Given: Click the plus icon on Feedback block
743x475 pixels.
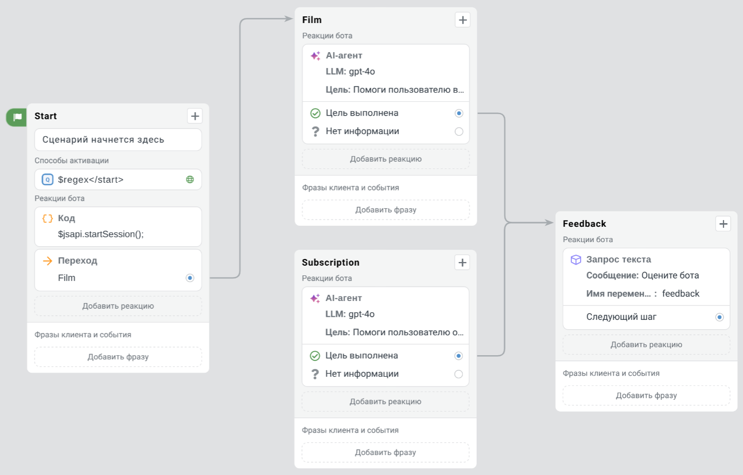Looking at the screenshot, I should click(723, 224).
